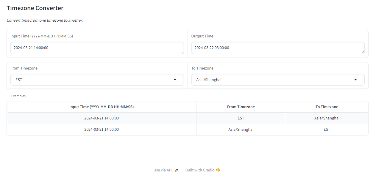
Task: Click the rocket icon beside Use via API
Action: [x=177, y=170]
